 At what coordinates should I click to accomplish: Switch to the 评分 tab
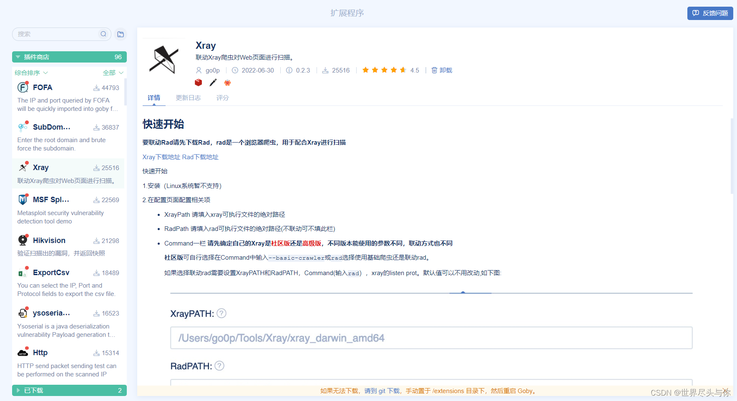[223, 98]
